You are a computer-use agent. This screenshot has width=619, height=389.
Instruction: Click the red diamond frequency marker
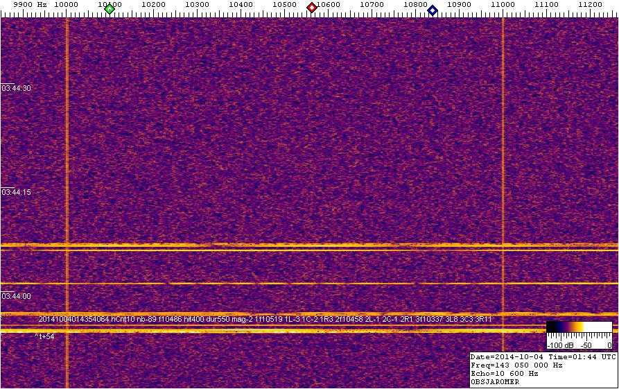click(x=312, y=8)
